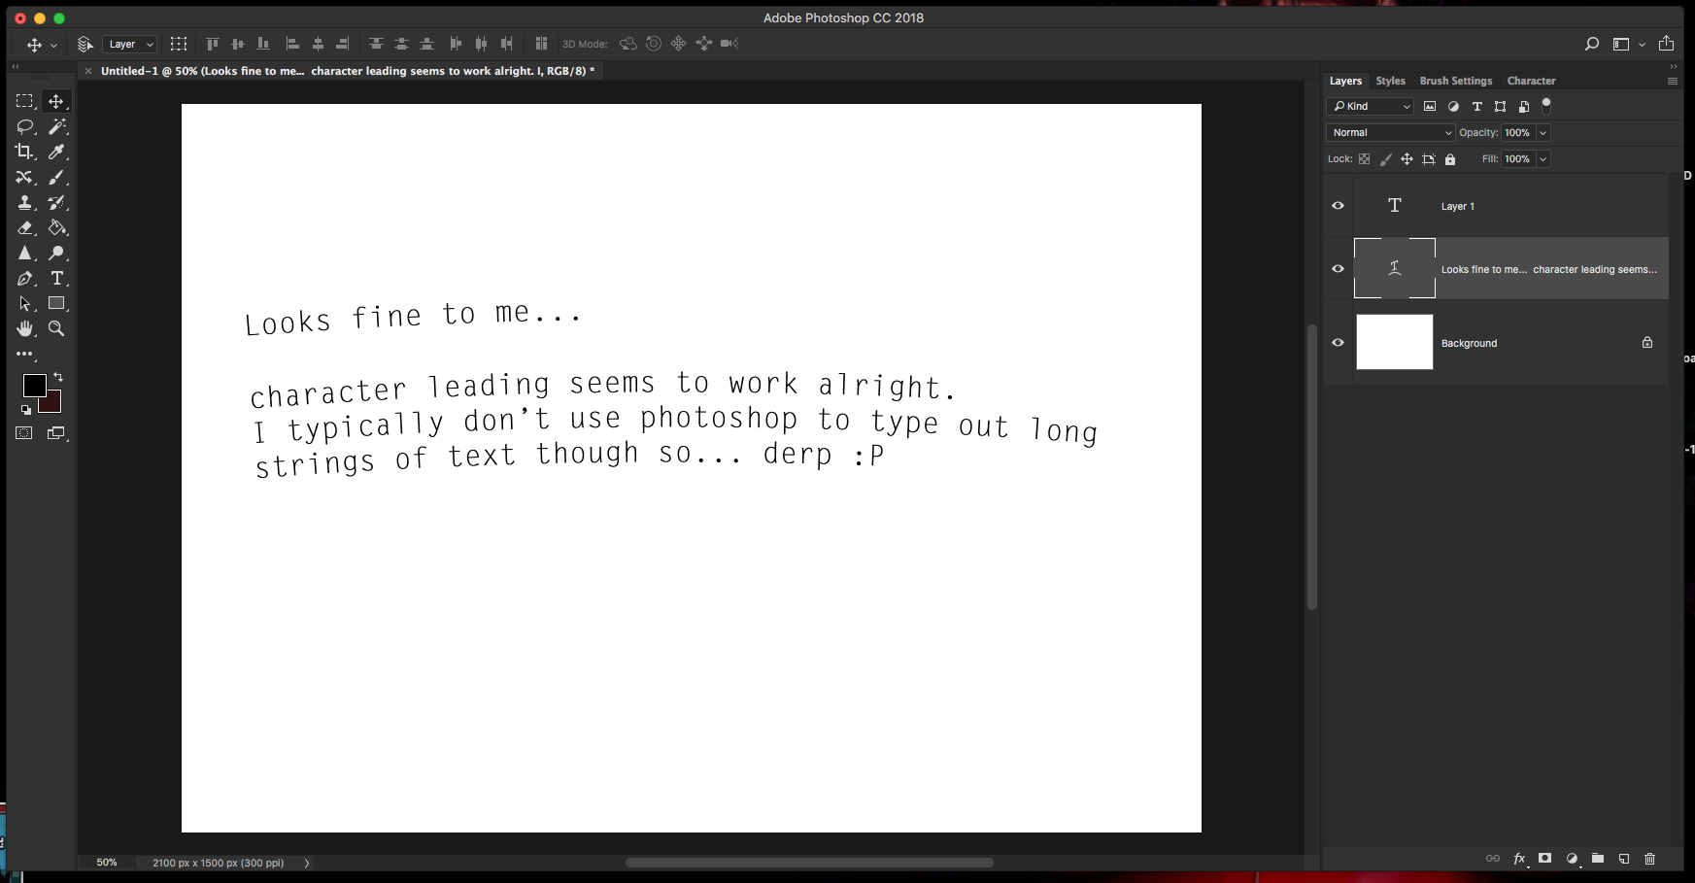Reset to default foreground and background colors
Image resolution: width=1695 pixels, height=883 pixels.
point(26,410)
